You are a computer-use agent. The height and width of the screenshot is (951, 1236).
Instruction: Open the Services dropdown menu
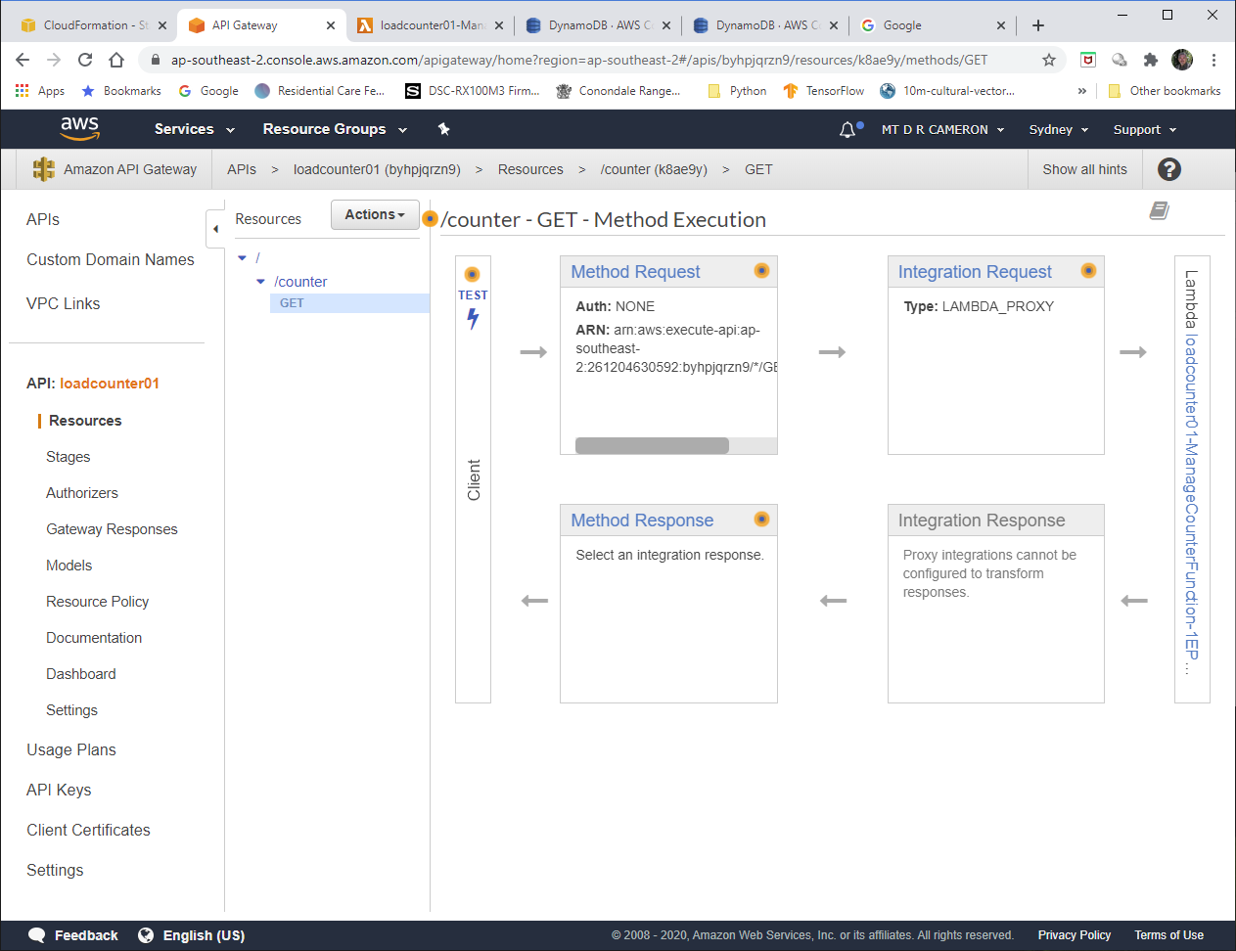coord(195,129)
